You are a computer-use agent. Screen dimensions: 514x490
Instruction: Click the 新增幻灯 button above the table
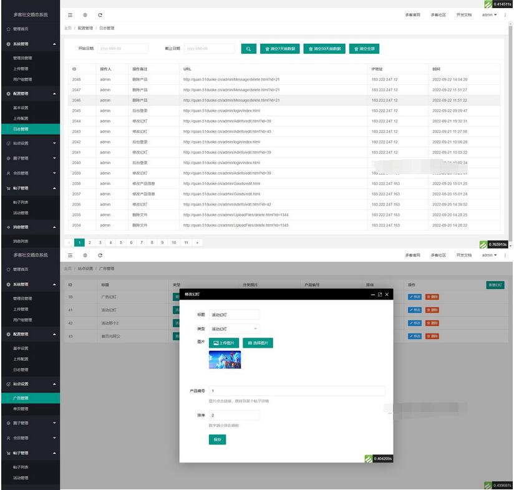pos(495,285)
